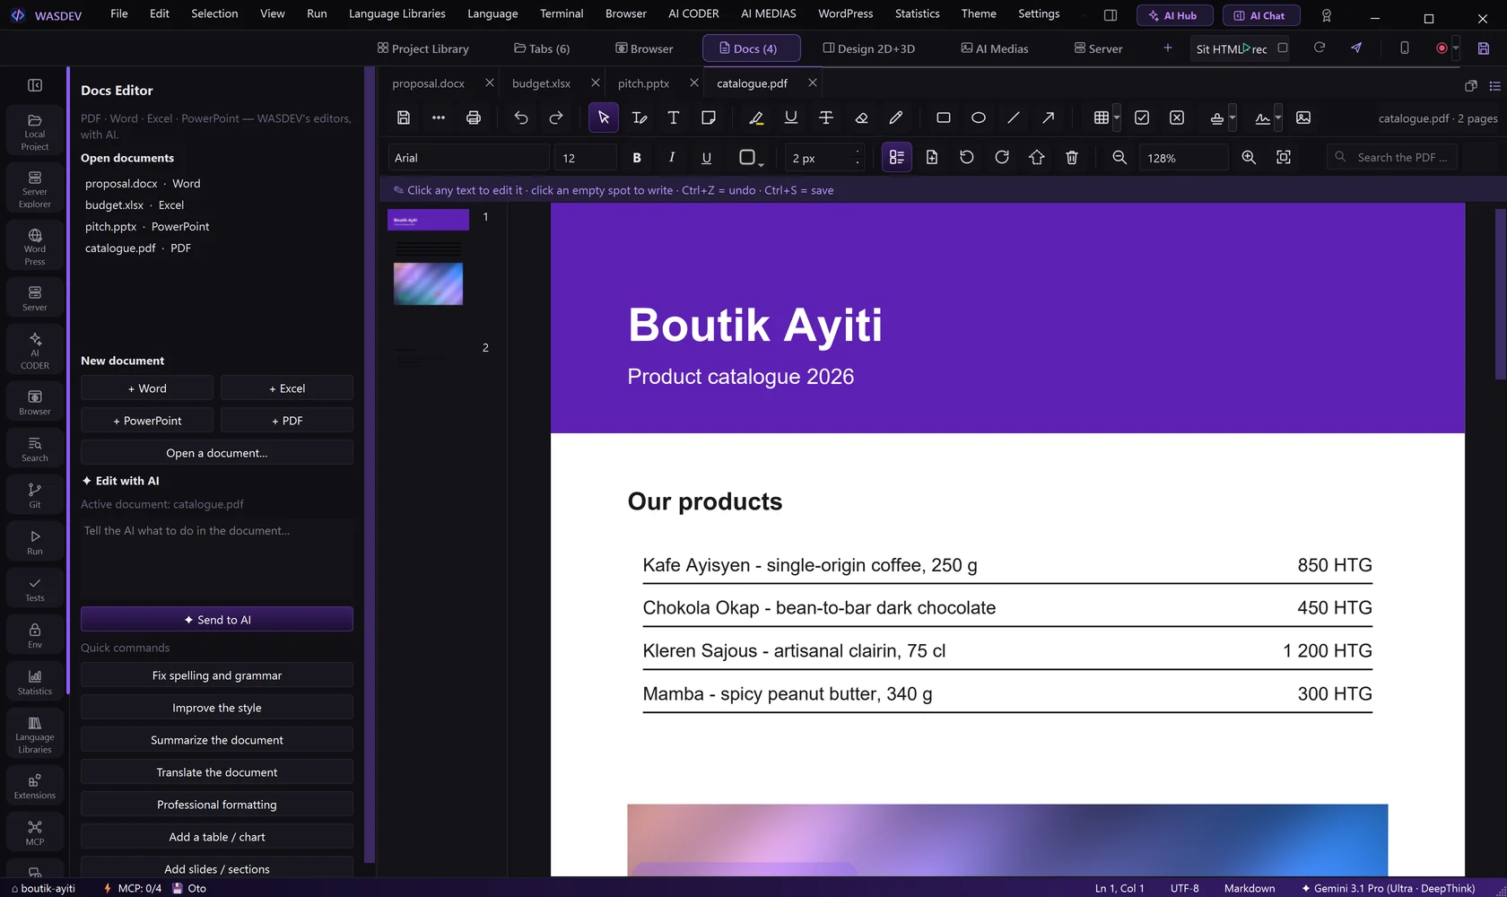Draw a rectangle shape tool

[944, 118]
